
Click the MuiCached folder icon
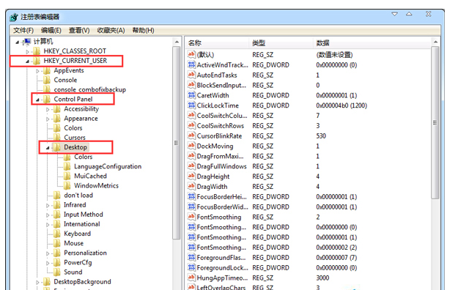(x=67, y=176)
